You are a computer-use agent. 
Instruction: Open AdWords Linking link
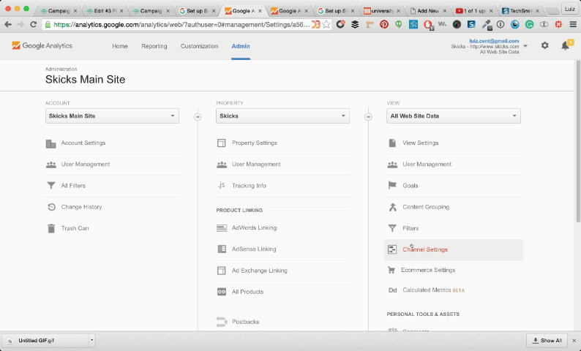pos(254,227)
